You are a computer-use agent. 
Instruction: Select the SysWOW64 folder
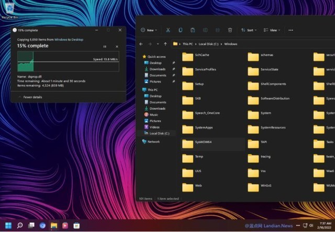click(x=203, y=142)
